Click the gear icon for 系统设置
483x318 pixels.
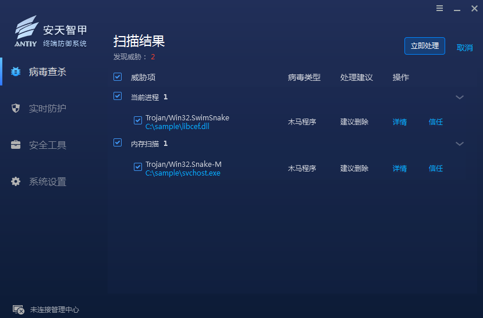[16, 181]
